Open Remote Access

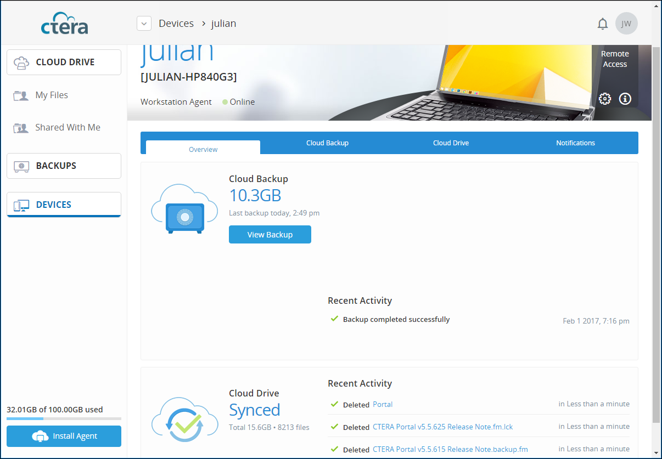pyautogui.click(x=615, y=59)
